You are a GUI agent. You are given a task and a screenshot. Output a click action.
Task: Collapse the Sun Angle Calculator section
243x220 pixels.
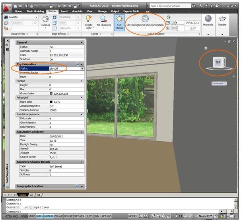[82, 132]
